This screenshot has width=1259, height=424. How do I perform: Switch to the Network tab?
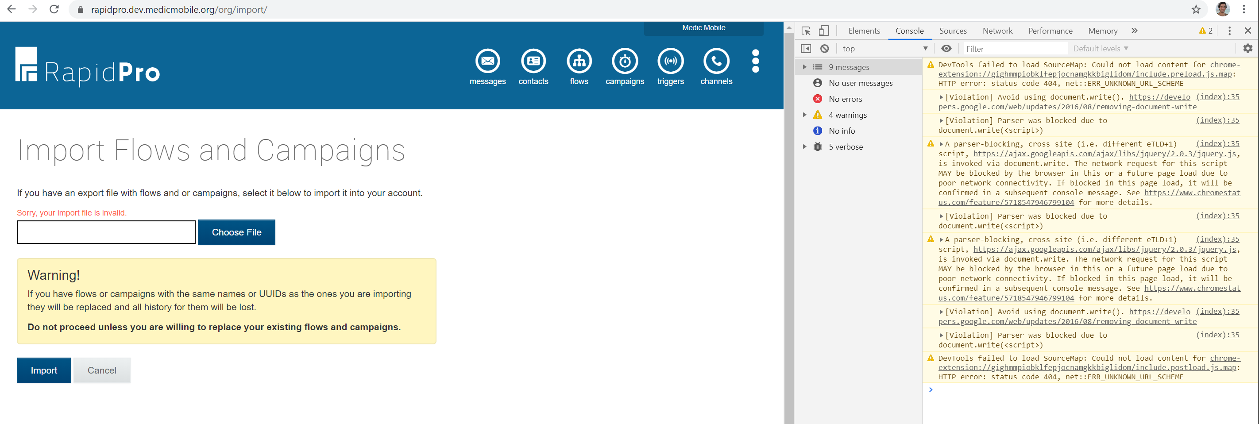997,30
